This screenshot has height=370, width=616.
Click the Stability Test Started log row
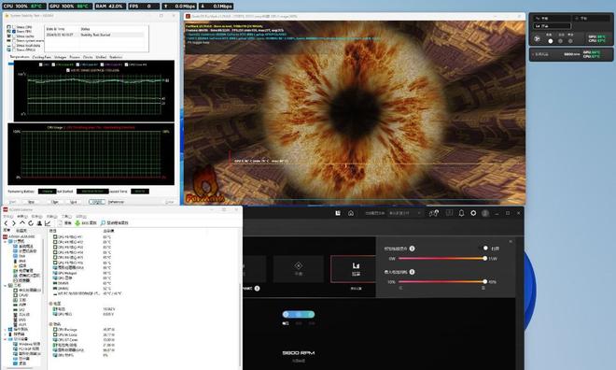pyautogui.click(x=94, y=35)
